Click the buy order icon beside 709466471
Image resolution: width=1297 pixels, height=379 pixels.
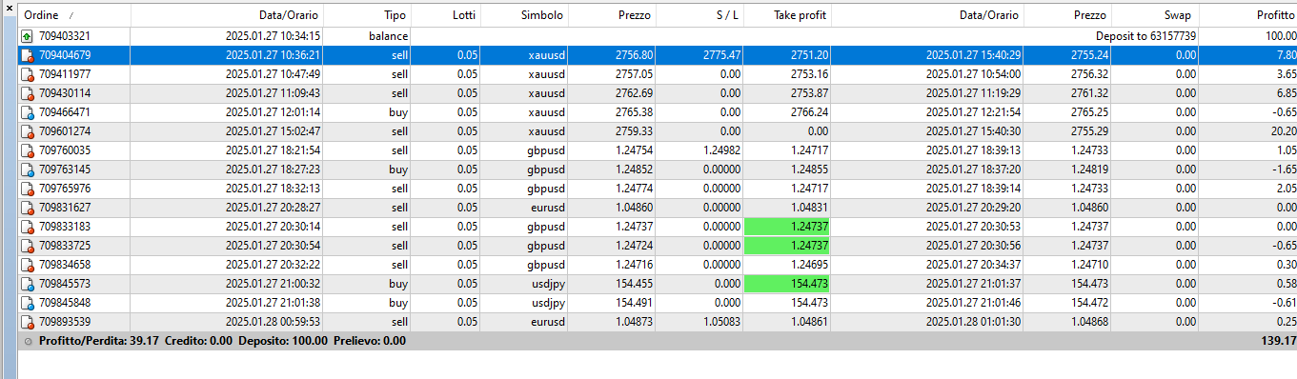28,112
